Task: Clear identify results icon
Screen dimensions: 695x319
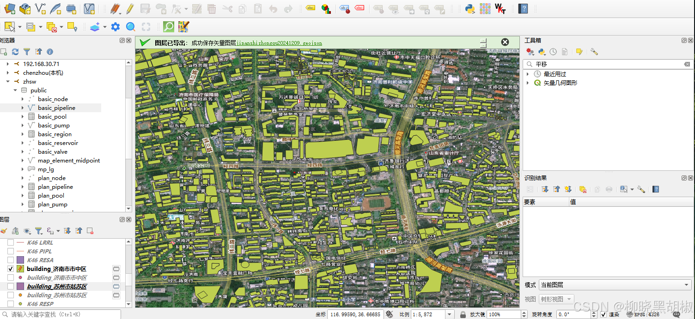Action: (x=583, y=189)
